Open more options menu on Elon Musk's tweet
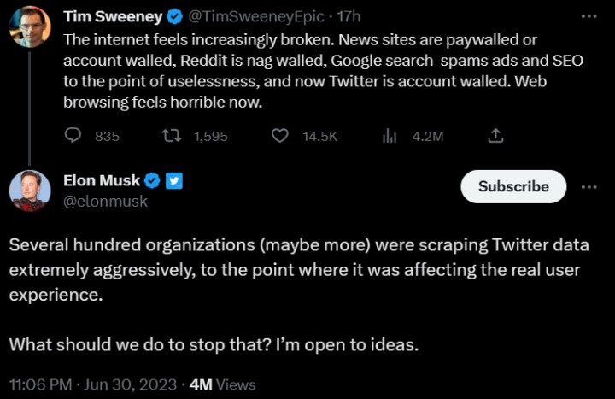Screen dimensions: 615x399 589,186
